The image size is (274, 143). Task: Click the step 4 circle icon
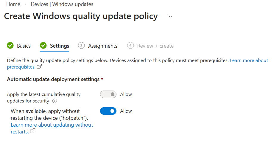[130, 45]
